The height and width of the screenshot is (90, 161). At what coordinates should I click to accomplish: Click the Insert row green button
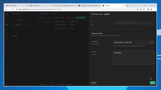[80, 18]
